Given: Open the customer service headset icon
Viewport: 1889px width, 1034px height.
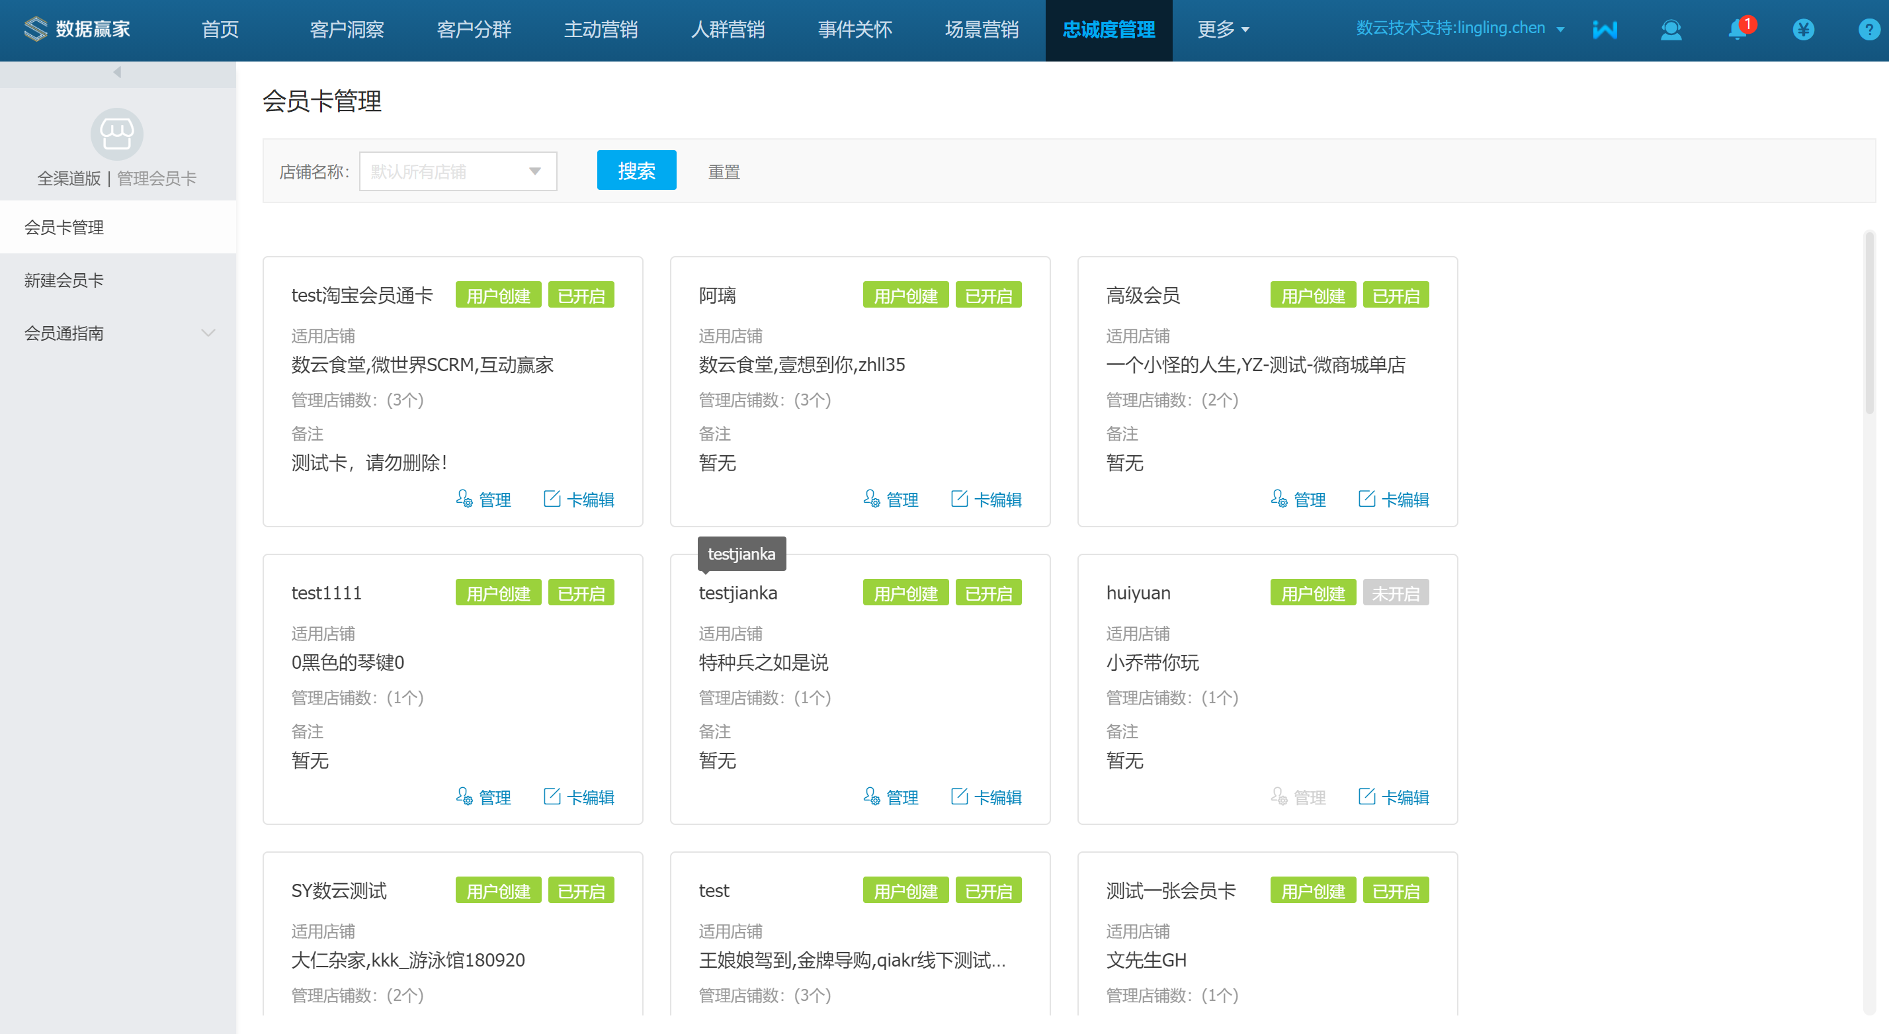Looking at the screenshot, I should pyautogui.click(x=1671, y=29).
